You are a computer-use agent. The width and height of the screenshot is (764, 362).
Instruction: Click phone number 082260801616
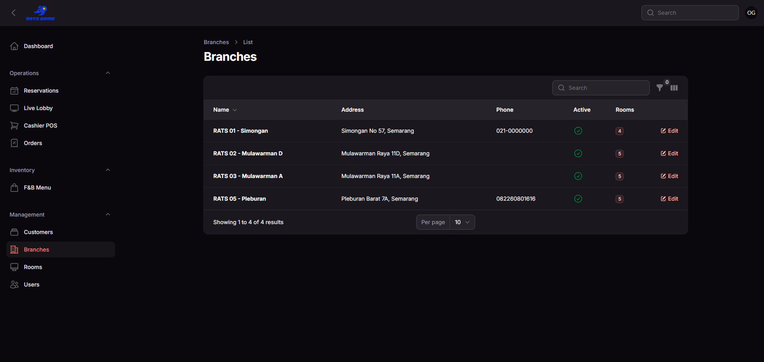click(x=516, y=199)
